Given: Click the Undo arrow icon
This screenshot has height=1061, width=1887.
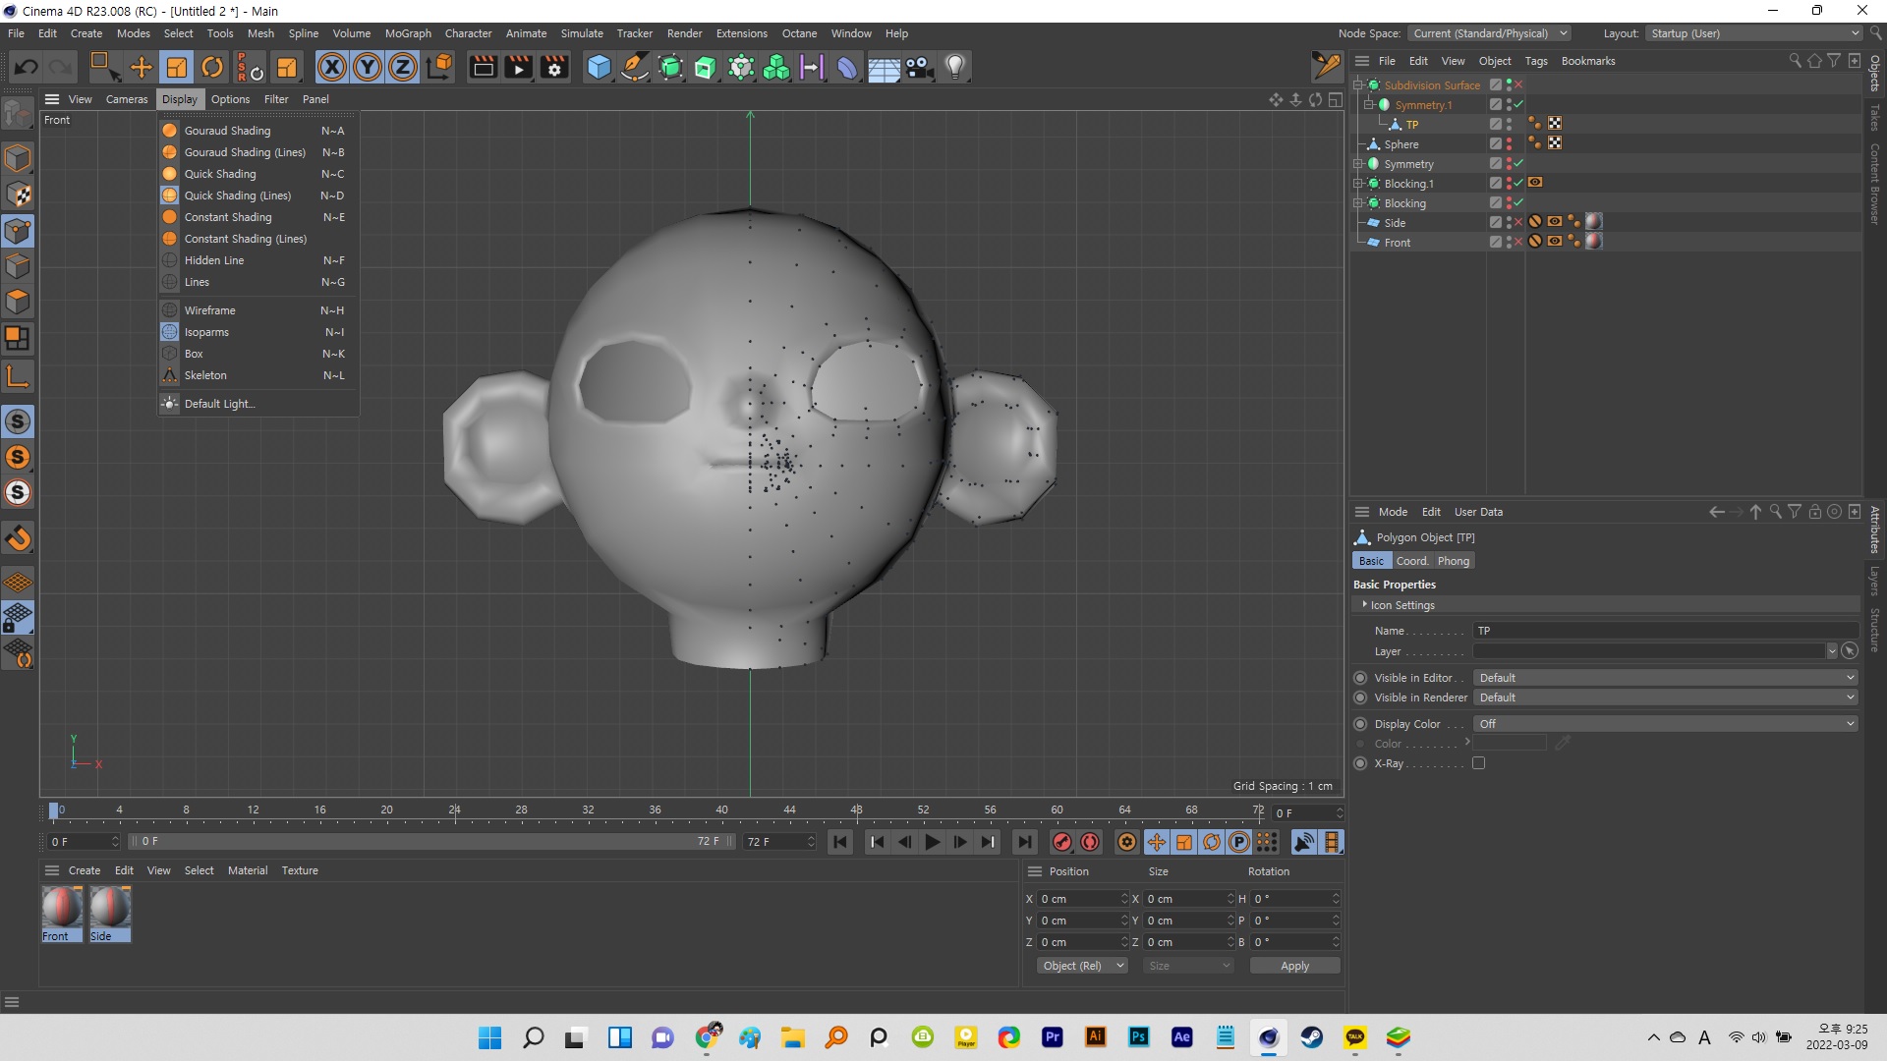Looking at the screenshot, I should [x=27, y=67].
